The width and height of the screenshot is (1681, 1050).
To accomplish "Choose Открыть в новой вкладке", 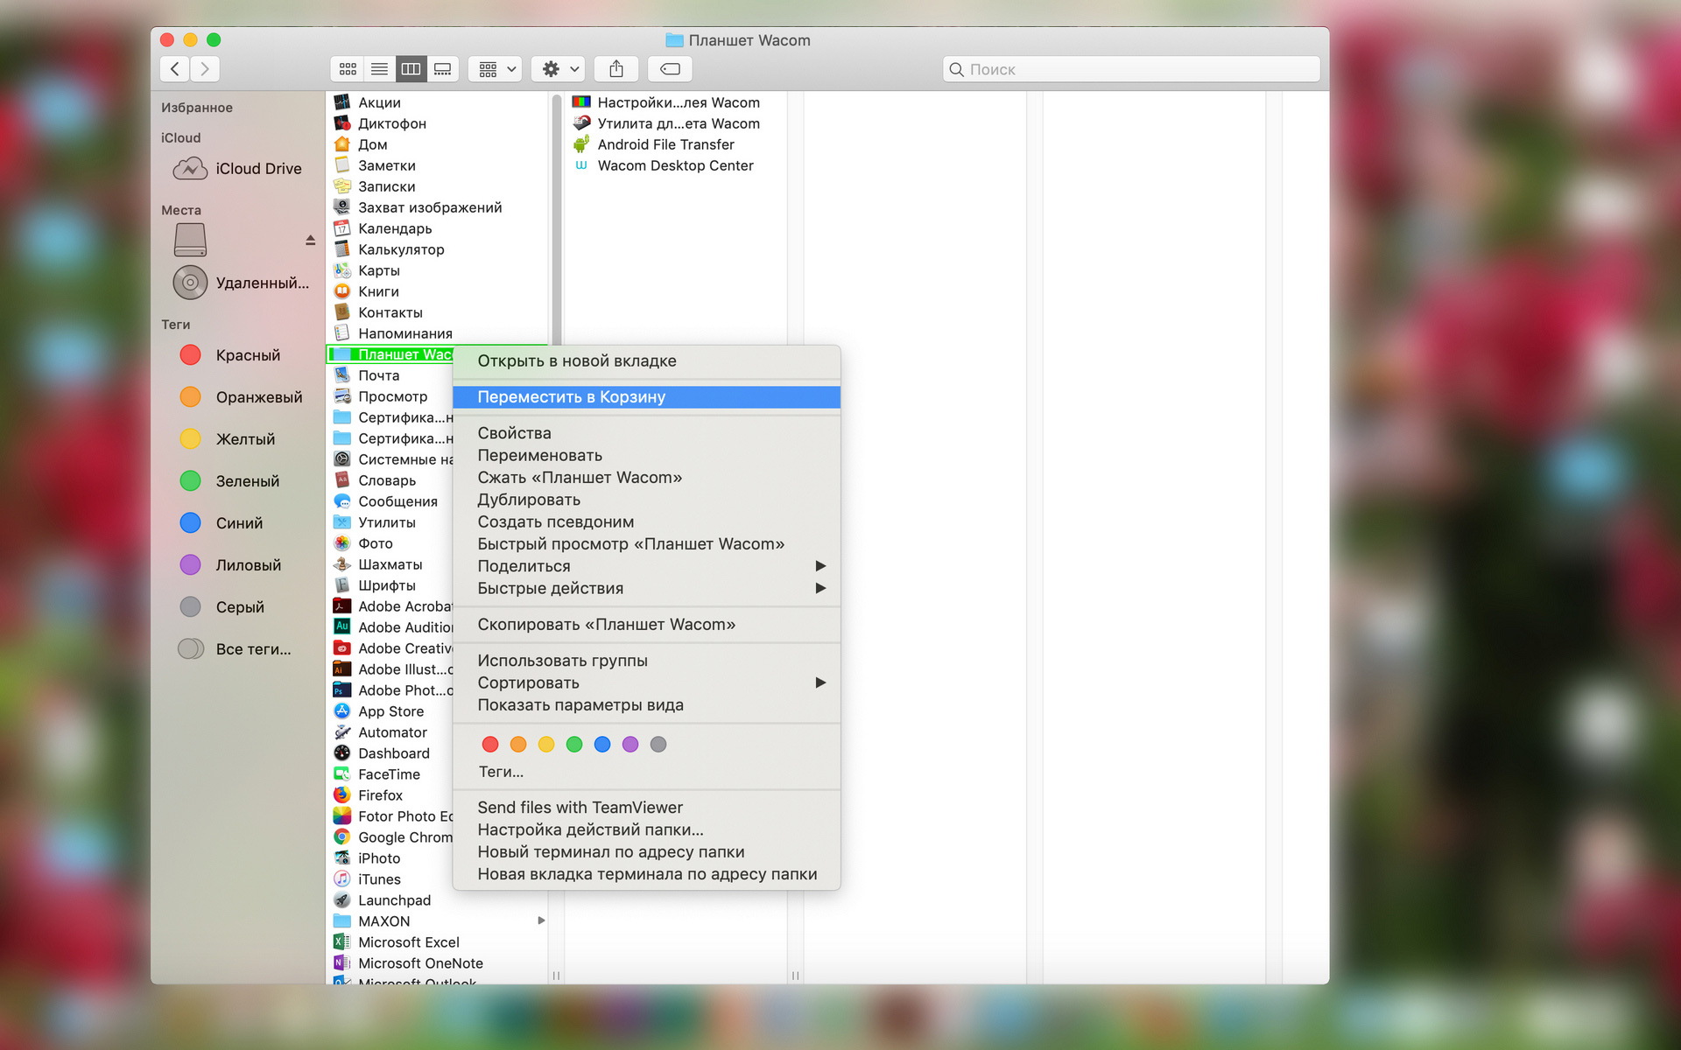I will point(646,361).
